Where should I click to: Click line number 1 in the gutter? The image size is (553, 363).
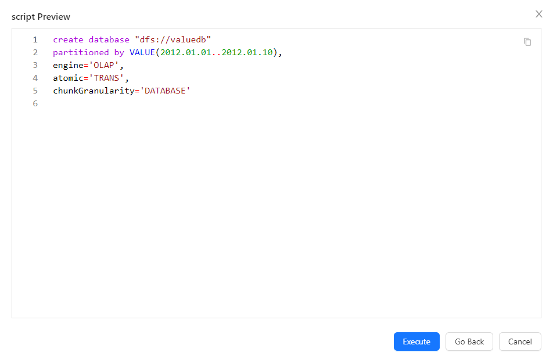[35, 40]
